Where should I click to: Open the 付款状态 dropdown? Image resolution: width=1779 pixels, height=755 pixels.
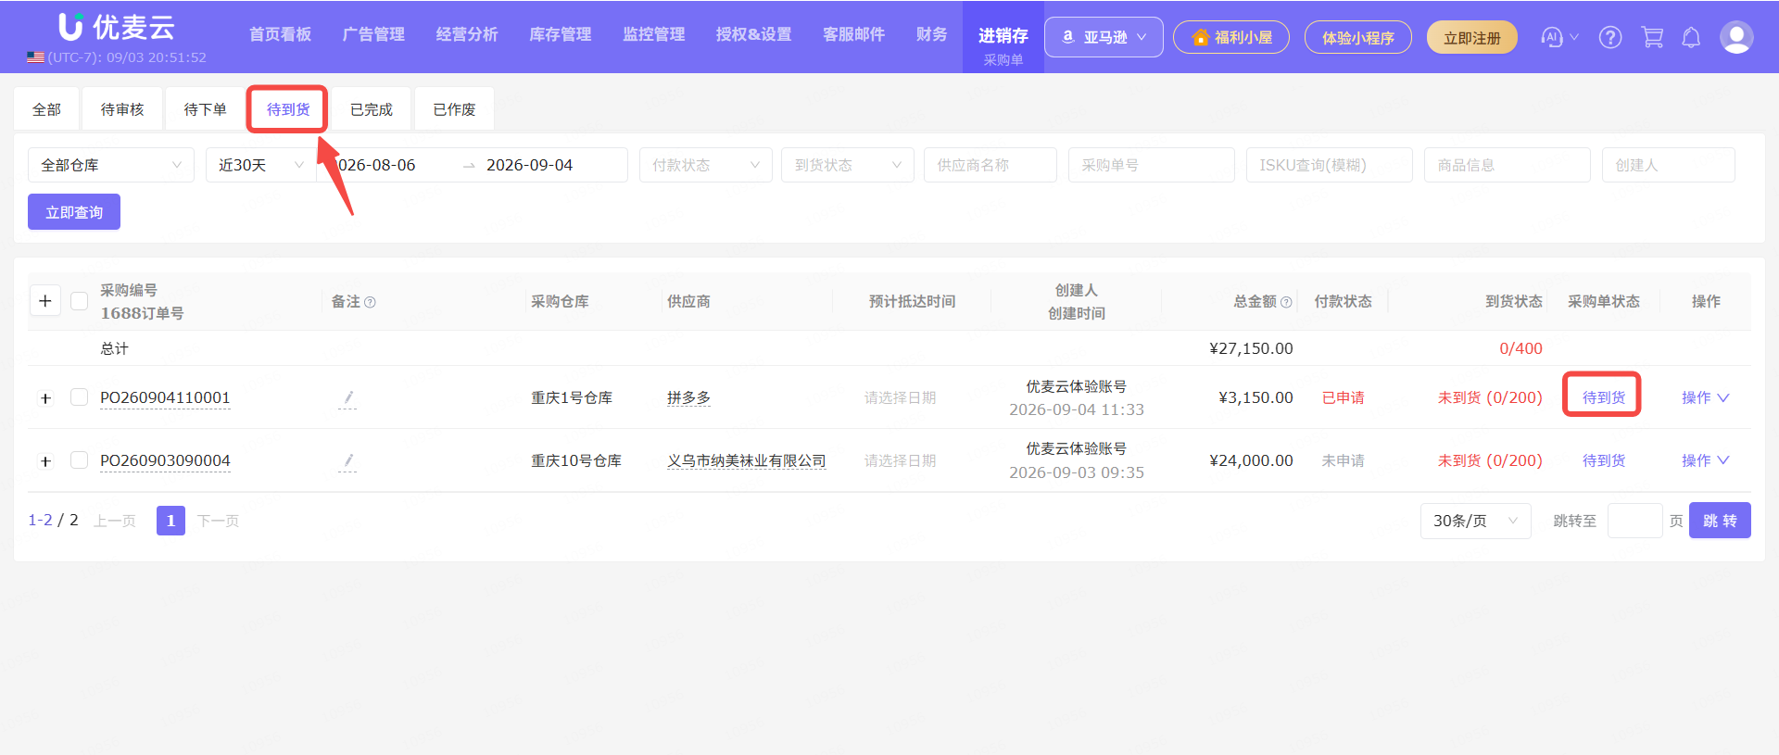click(705, 165)
